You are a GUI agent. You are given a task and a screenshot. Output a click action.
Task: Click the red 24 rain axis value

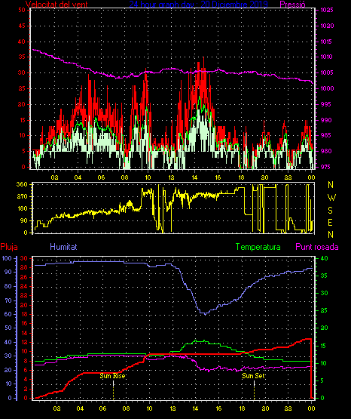[24, 286]
